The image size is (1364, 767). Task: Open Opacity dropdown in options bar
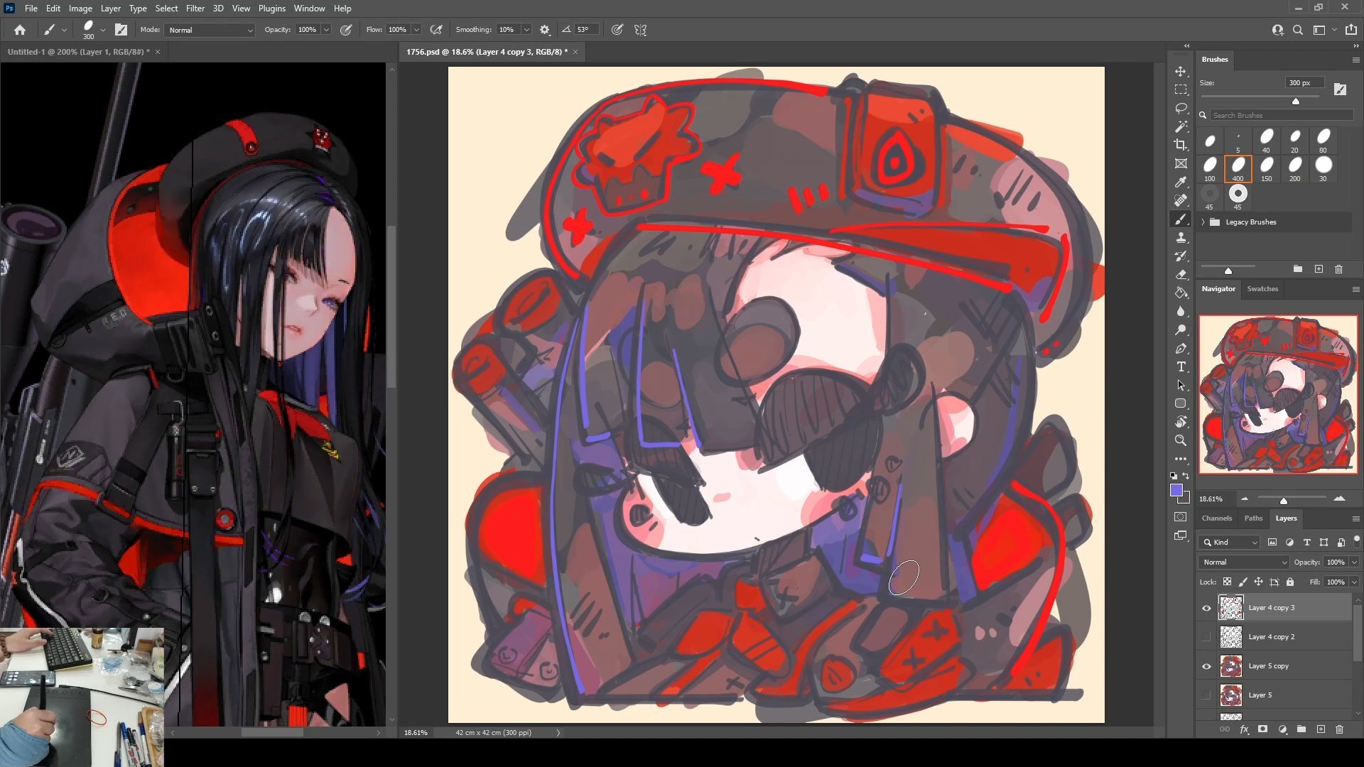pyautogui.click(x=326, y=30)
